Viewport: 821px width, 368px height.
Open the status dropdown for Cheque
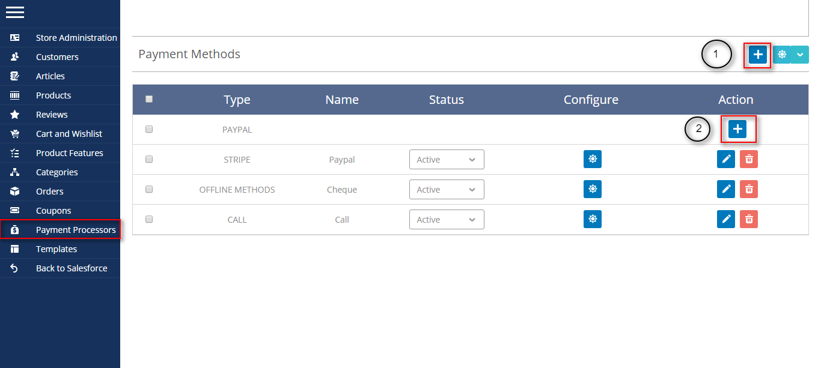point(447,189)
